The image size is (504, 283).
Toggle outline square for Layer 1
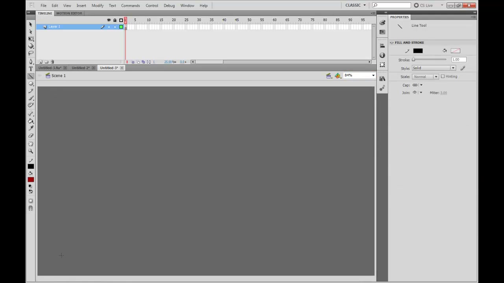point(121,27)
